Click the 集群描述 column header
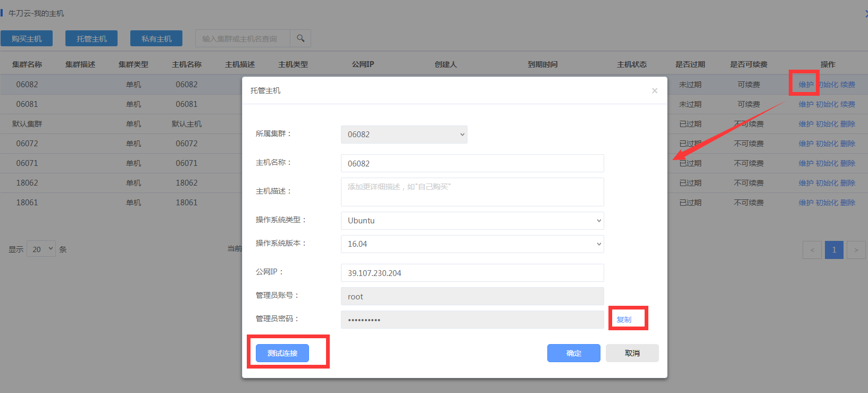The width and height of the screenshot is (868, 393). (x=80, y=64)
